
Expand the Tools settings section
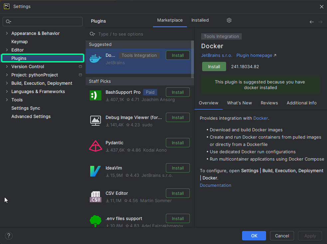tap(7, 100)
